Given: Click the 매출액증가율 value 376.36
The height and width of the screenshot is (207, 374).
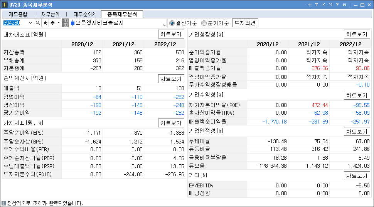Looking at the screenshot, I should click(320, 68).
